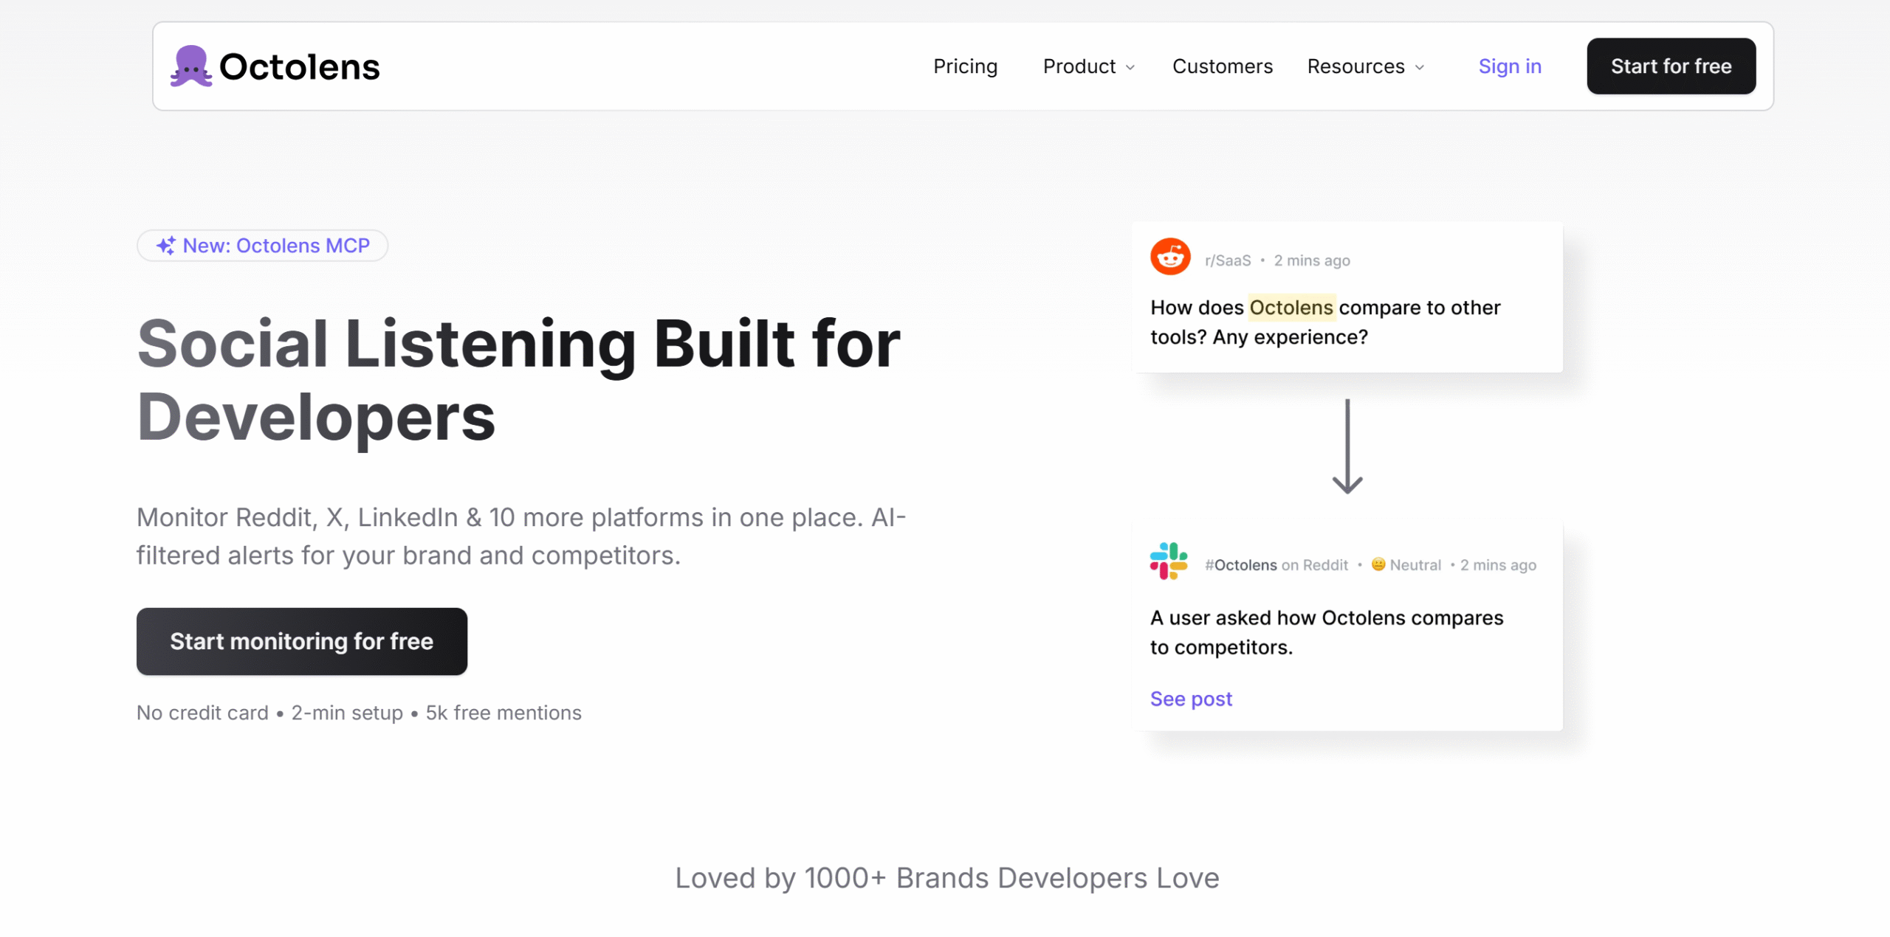The image size is (1890, 937).
Task: Click the Neutral sentiment emoji icon
Action: (x=1378, y=564)
